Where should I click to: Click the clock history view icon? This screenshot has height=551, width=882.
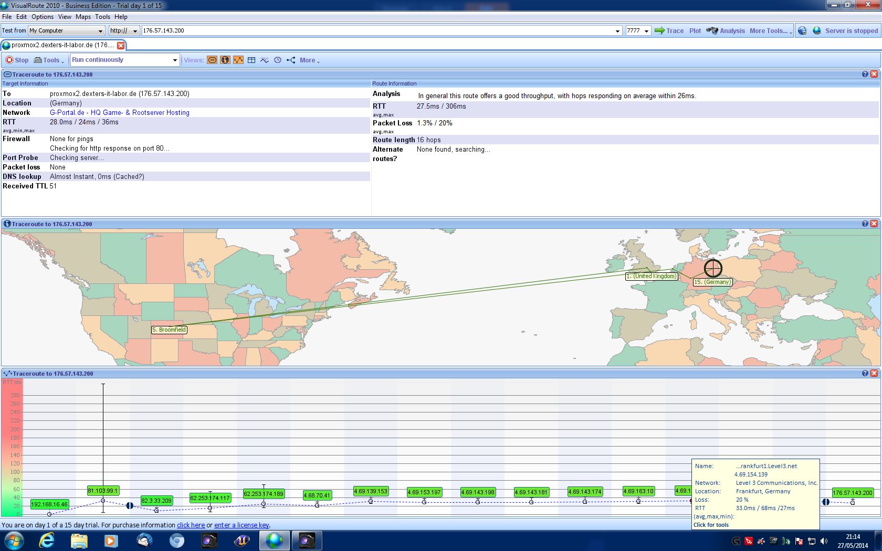coord(278,60)
